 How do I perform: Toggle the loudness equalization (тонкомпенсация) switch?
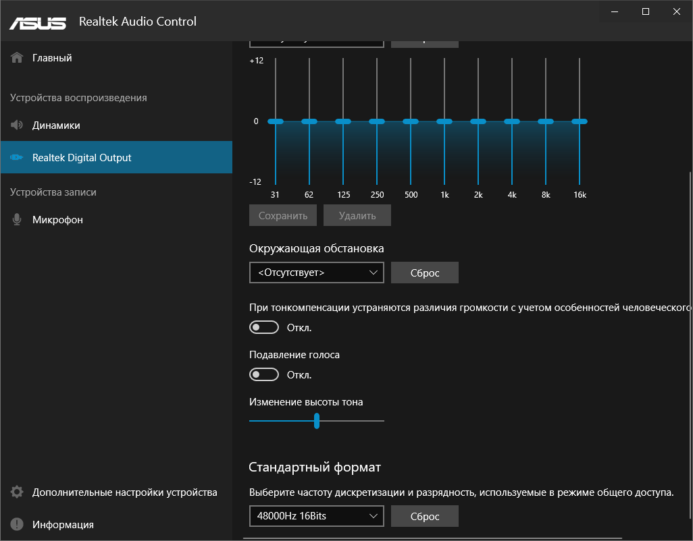tap(264, 328)
